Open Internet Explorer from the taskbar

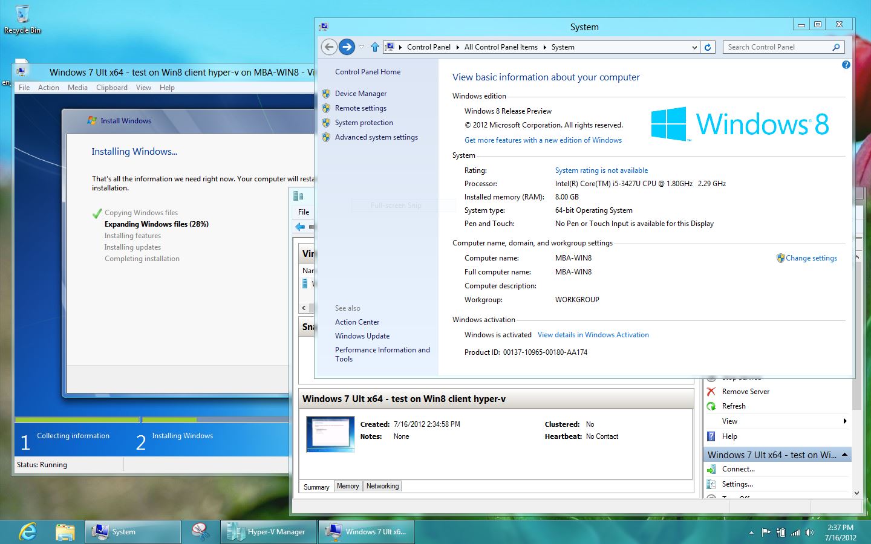point(28,532)
